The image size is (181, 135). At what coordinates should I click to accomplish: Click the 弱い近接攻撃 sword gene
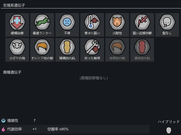tap(142, 25)
